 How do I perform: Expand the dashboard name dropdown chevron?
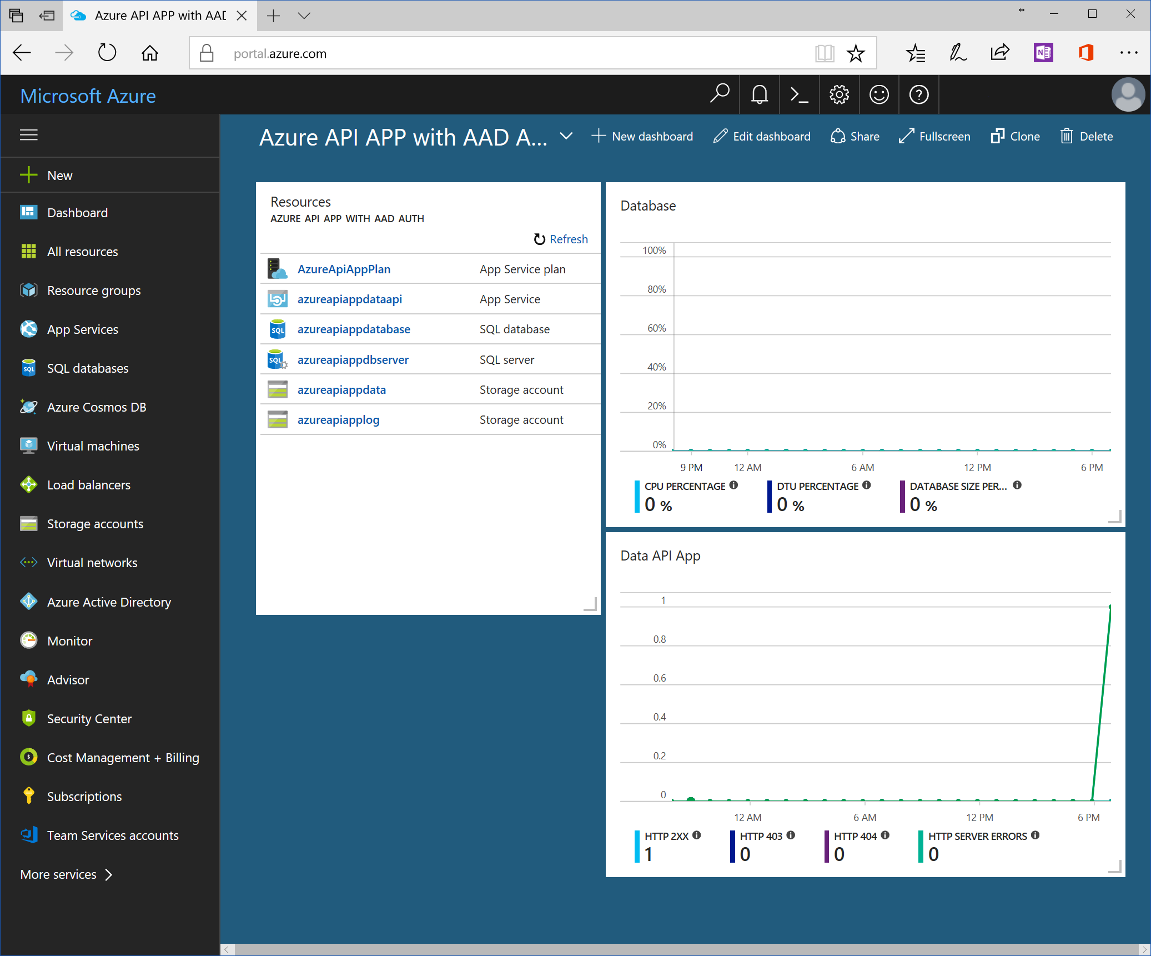(x=566, y=136)
